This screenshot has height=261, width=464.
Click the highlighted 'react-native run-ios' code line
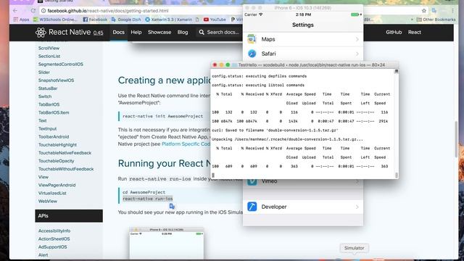[x=147, y=199]
